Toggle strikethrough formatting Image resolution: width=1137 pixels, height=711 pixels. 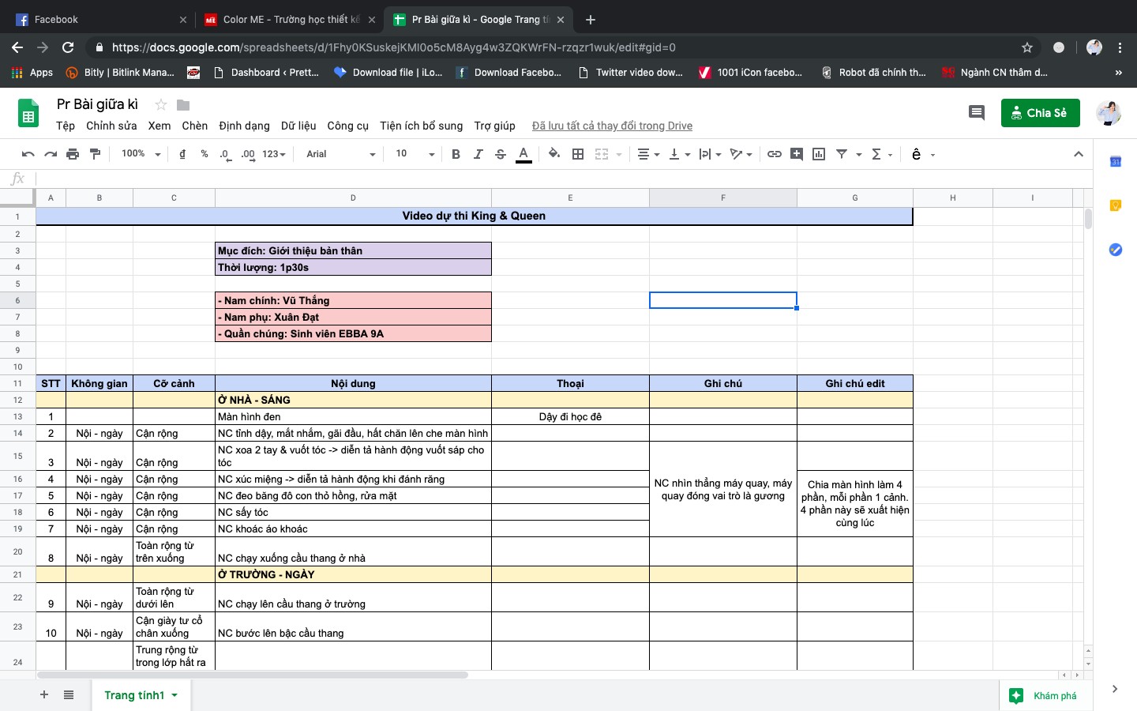point(500,154)
